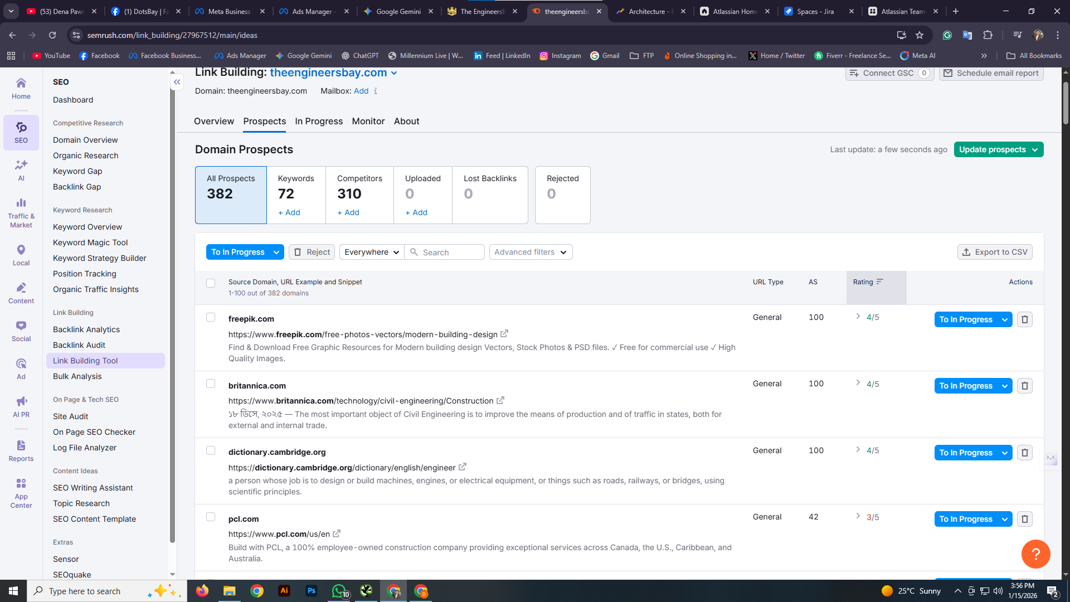Click the Export to CSV button
Screen dimensions: 1070x602
click(x=995, y=252)
